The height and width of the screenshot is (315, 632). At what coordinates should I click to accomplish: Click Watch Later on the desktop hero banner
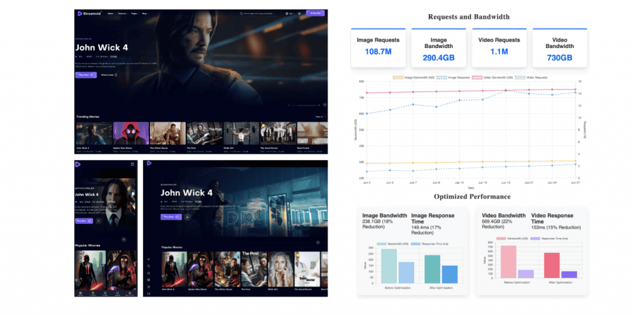point(109,75)
